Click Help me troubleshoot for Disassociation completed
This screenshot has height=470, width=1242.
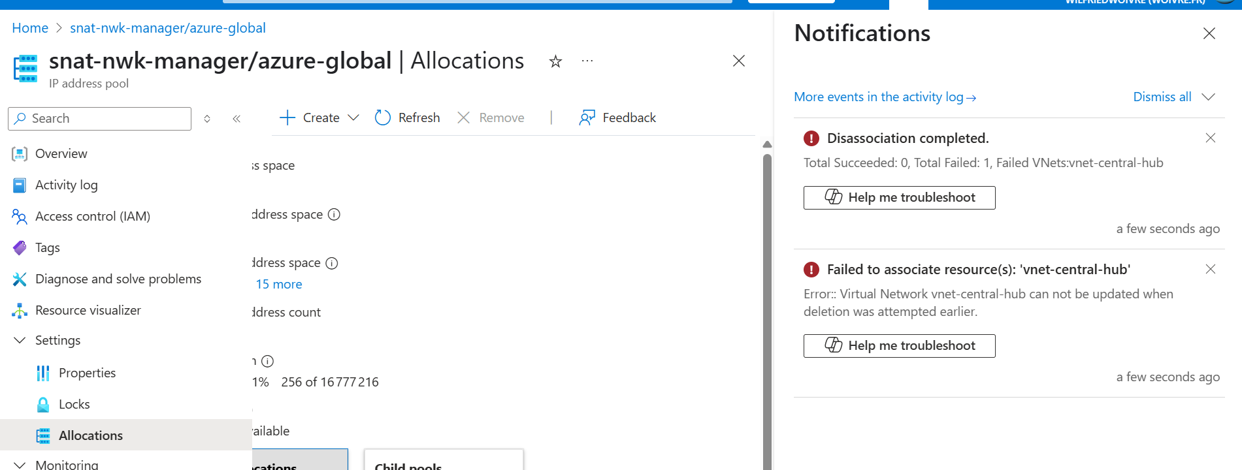coord(900,198)
